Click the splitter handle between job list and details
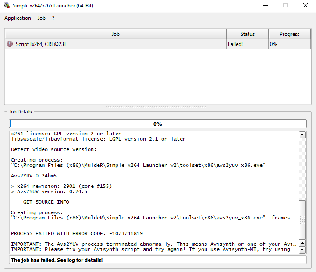Viewport: 316px width, 272px height. pos(156,107)
